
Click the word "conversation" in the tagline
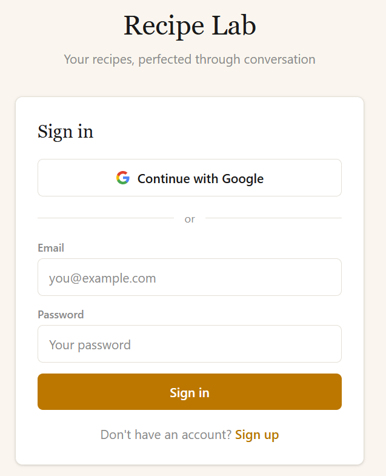tap(279, 59)
